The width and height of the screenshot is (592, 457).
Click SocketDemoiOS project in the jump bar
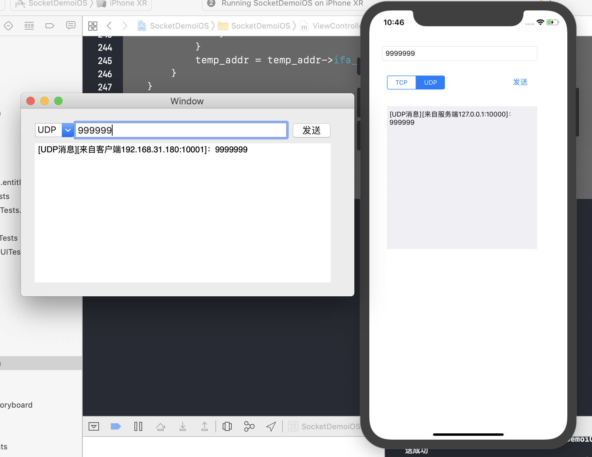click(x=173, y=26)
